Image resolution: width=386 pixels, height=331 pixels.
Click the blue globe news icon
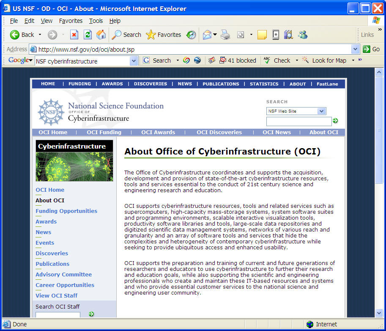click(x=197, y=61)
